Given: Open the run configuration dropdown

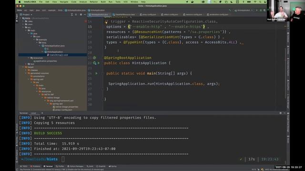Looking at the screenshot, I should [x=244, y=10].
